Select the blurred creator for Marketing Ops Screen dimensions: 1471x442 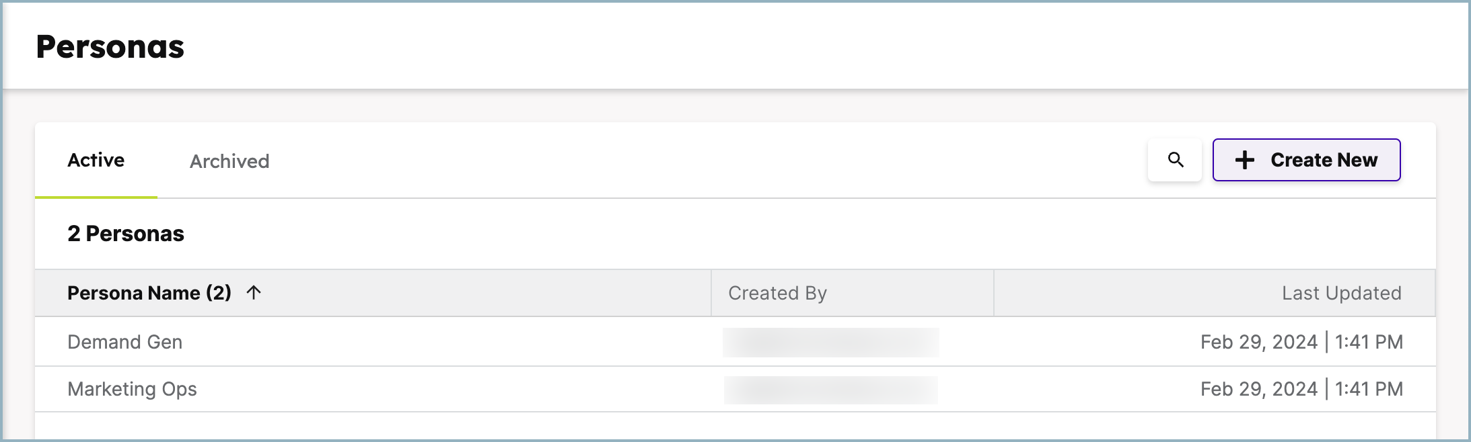pos(831,390)
